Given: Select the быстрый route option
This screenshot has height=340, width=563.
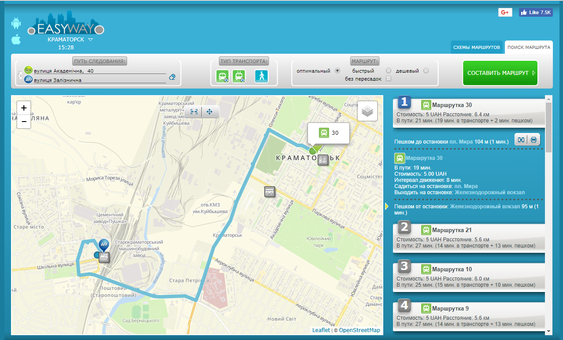Looking at the screenshot, I should pos(389,70).
